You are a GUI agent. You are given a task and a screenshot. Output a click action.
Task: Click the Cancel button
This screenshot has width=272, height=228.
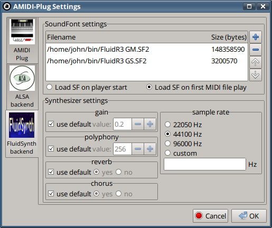pos(210,216)
